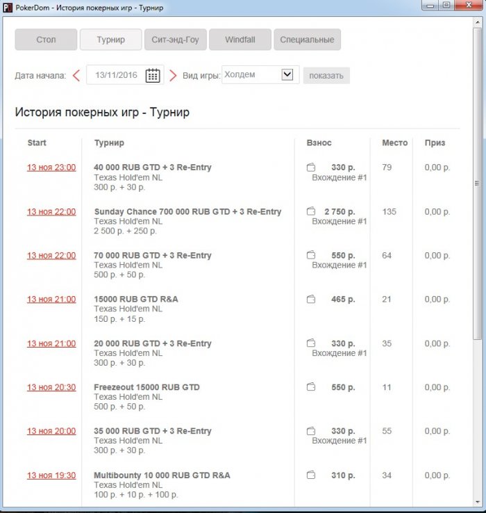This screenshot has width=486, height=513.
Task: Click wallet icon for Multibounty 10 000 row
Action: click(x=311, y=475)
